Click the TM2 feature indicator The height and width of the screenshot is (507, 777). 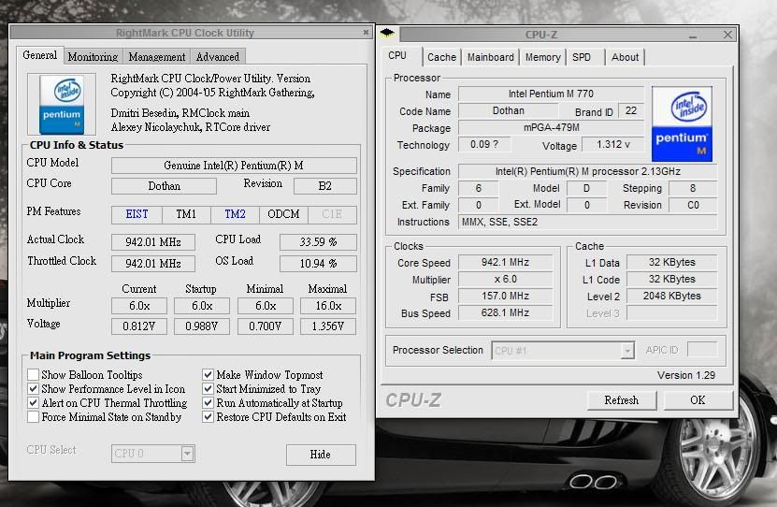point(235,214)
